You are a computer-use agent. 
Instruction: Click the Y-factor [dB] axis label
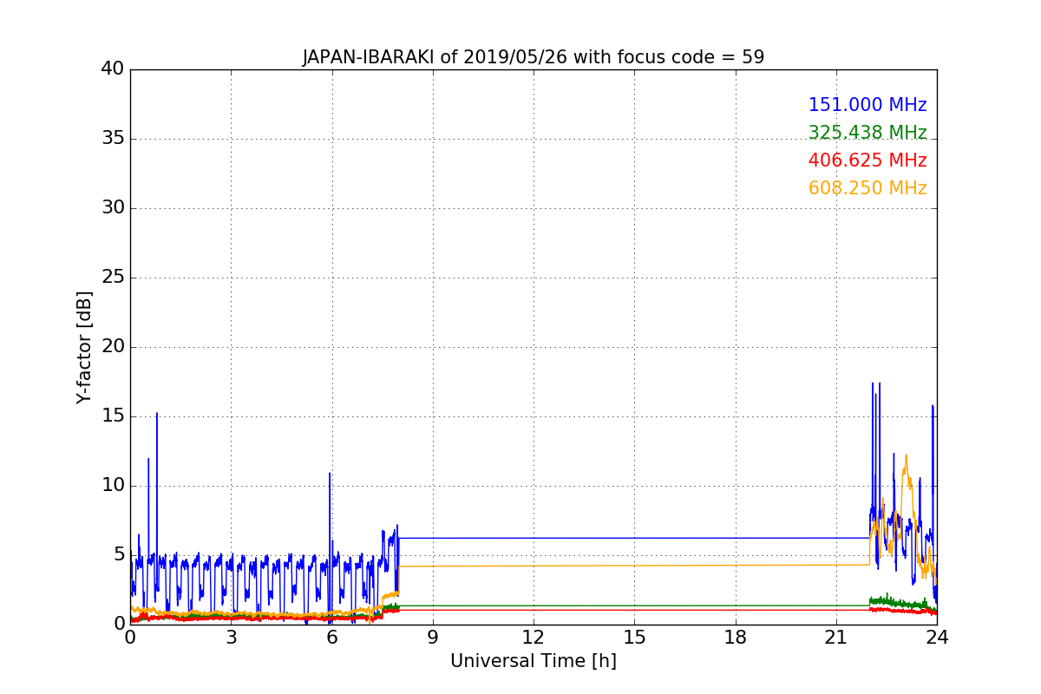[84, 347]
